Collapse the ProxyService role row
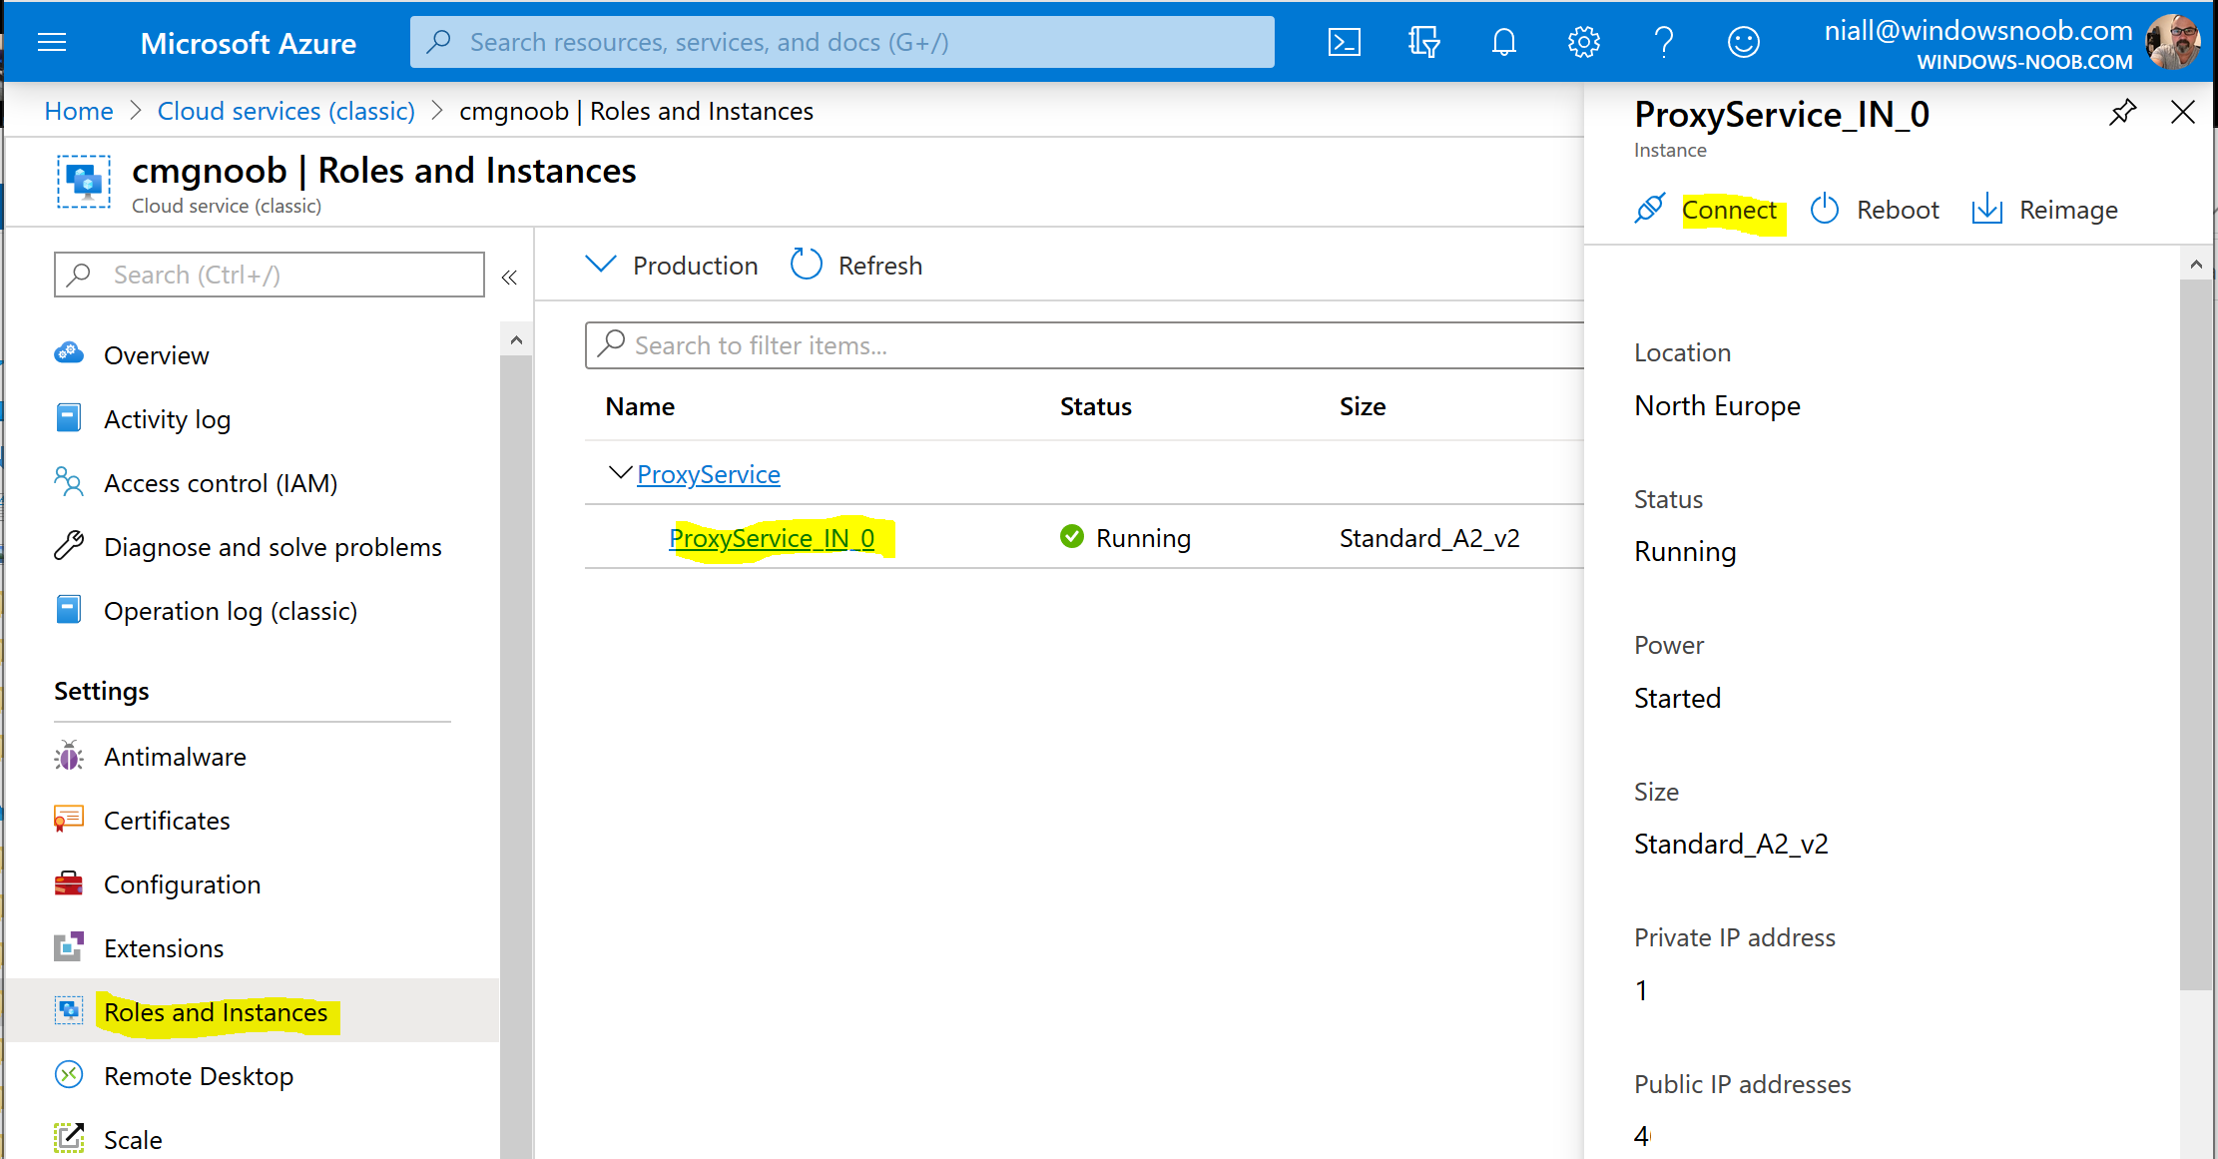Screen dimensions: 2218x1159 pos(620,472)
